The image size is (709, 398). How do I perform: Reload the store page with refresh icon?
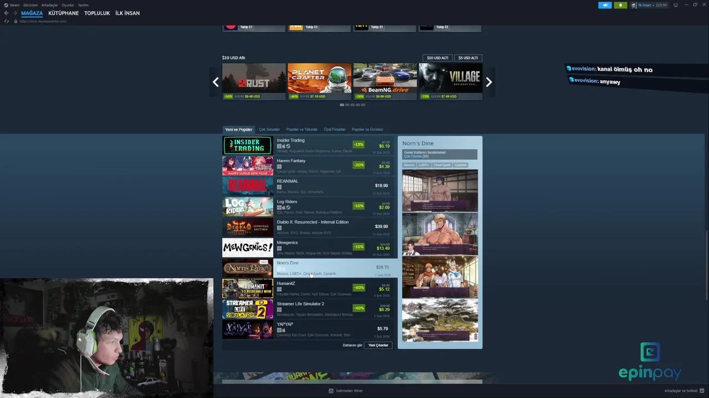pyautogui.click(x=7, y=21)
